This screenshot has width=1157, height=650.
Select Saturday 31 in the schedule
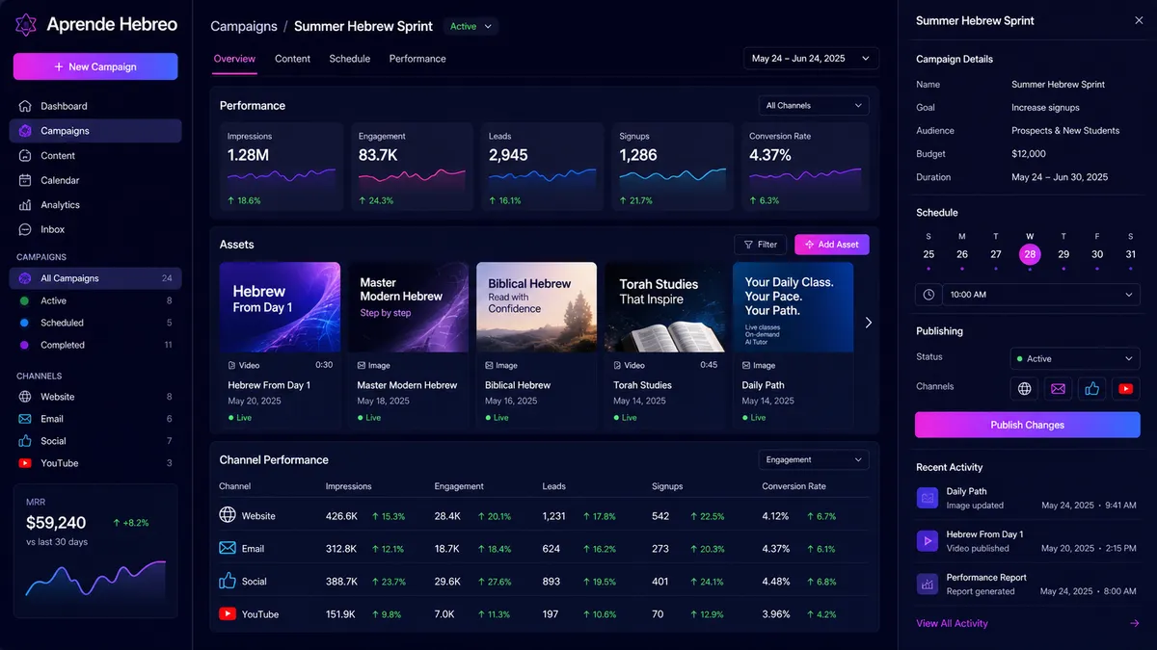pos(1131,254)
